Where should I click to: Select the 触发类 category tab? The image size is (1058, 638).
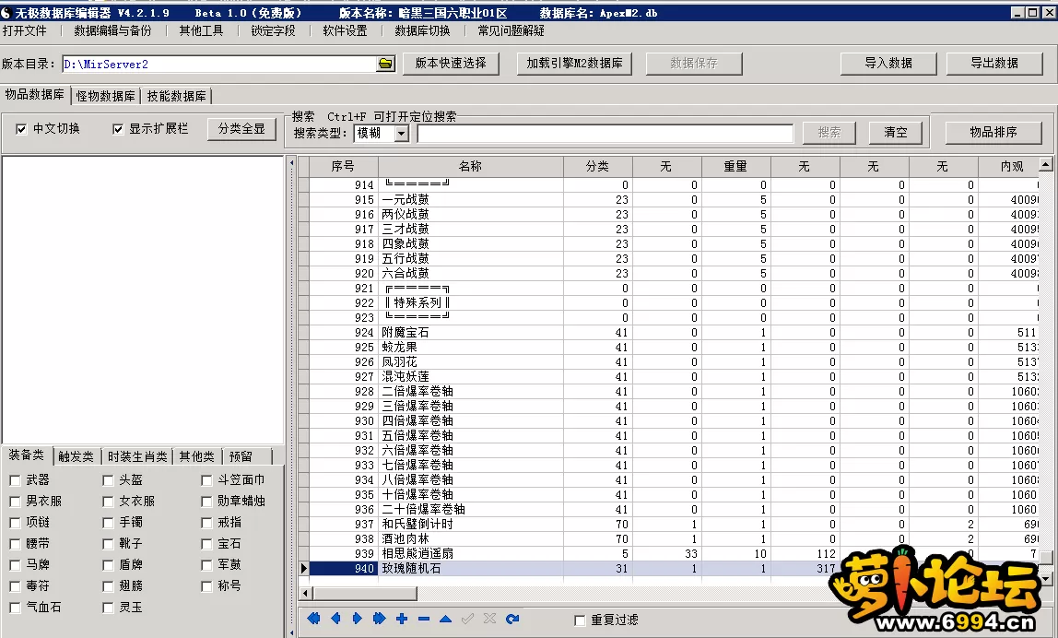click(76, 457)
